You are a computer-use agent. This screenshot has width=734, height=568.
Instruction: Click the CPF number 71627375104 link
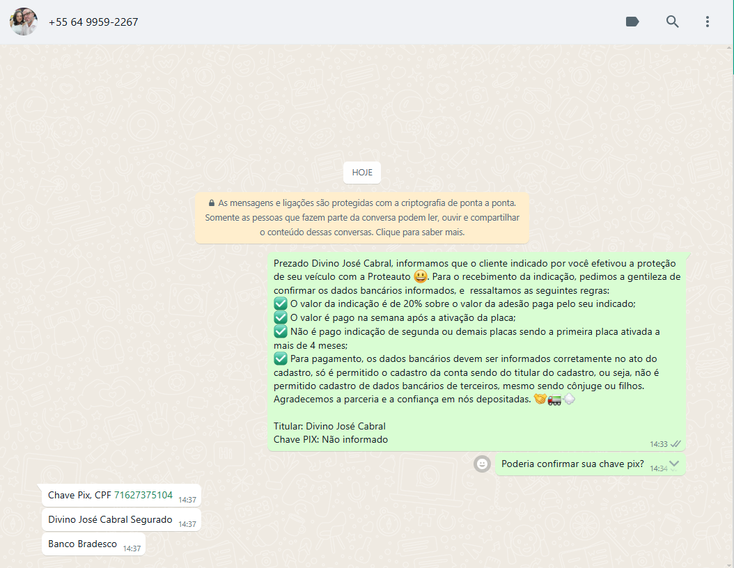[x=143, y=496]
